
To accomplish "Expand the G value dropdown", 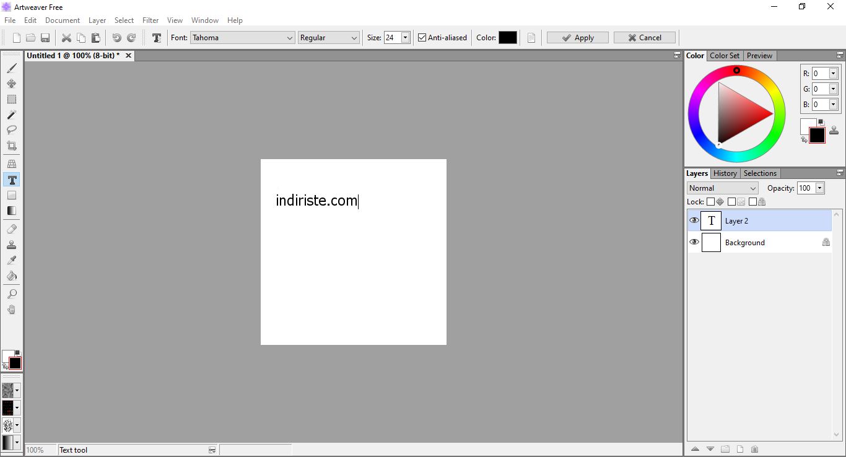I will [834, 89].
